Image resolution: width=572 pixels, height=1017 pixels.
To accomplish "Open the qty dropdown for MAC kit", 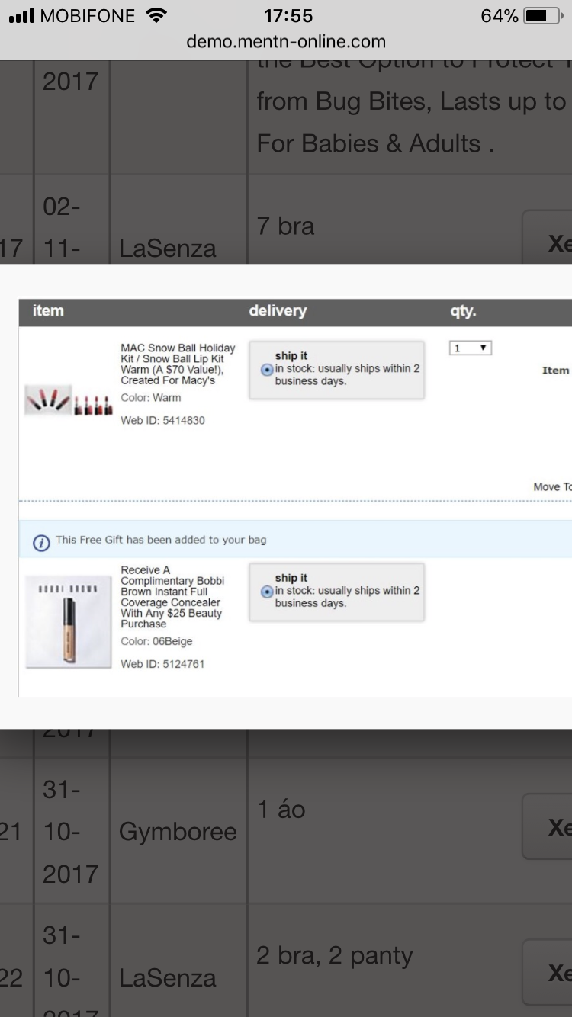I will 470,348.
